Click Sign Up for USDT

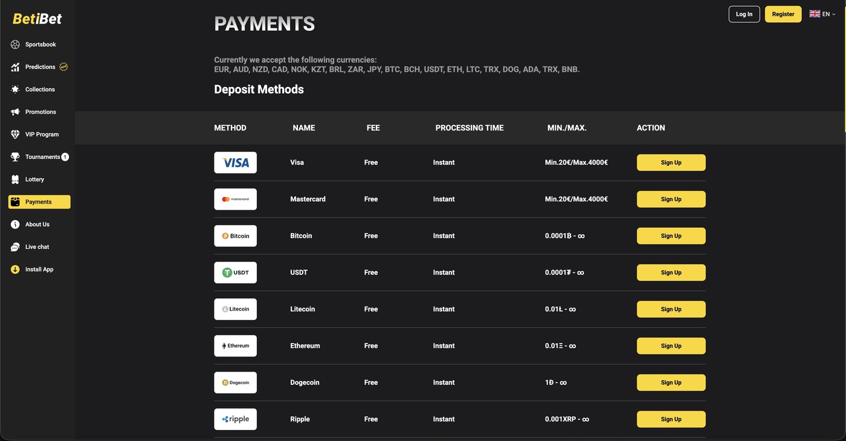point(671,272)
